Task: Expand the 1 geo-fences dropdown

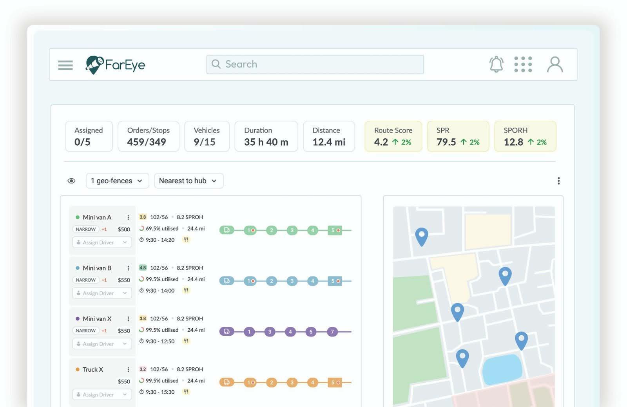Action: tap(117, 181)
